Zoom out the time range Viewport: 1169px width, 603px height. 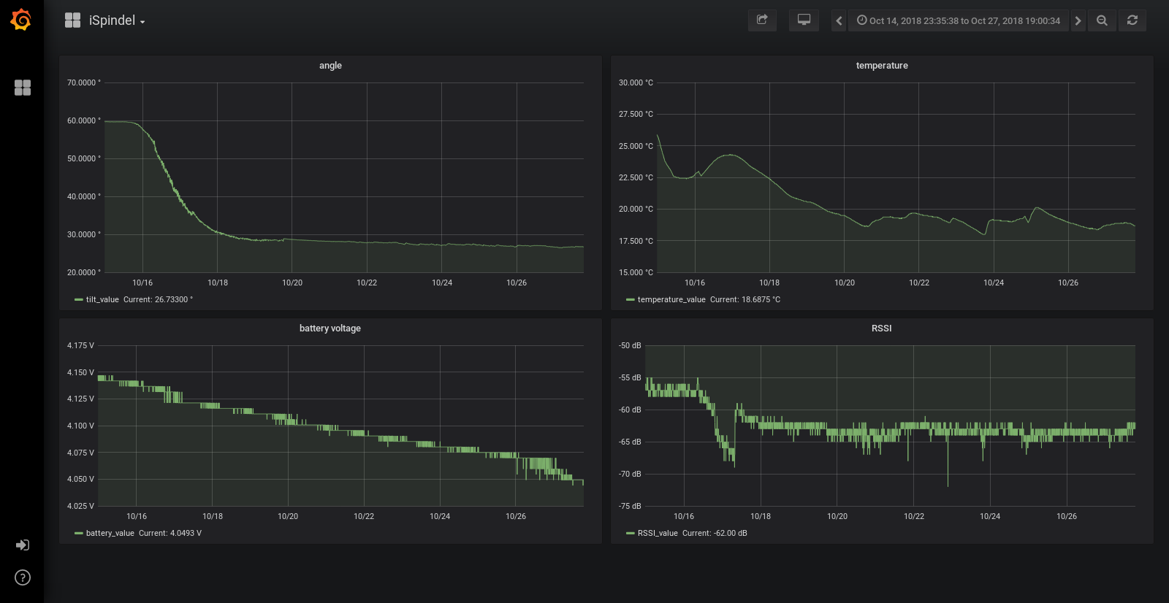pos(1102,20)
